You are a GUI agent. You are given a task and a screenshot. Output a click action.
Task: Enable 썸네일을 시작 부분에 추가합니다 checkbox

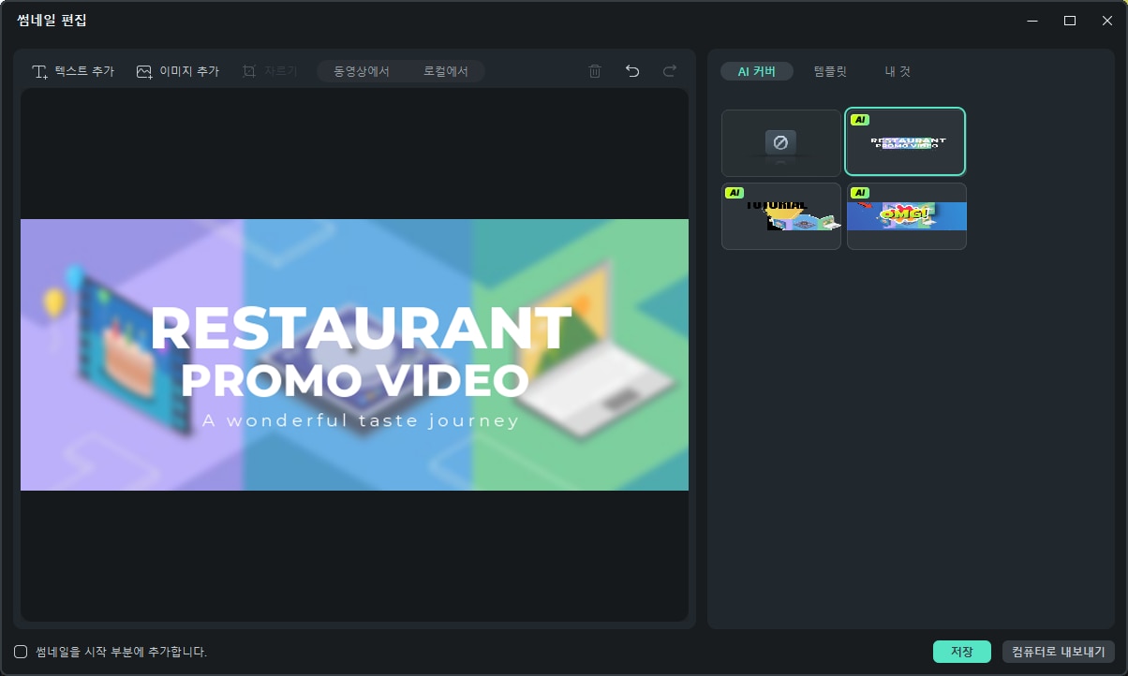coord(21,652)
